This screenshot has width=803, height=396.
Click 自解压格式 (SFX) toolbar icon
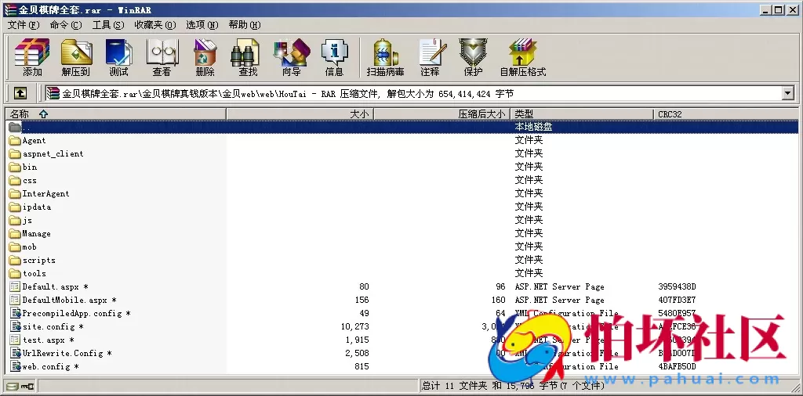click(523, 56)
